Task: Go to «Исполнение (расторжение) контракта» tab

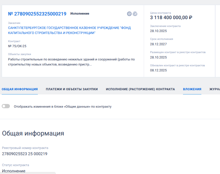Action: tap(140, 89)
